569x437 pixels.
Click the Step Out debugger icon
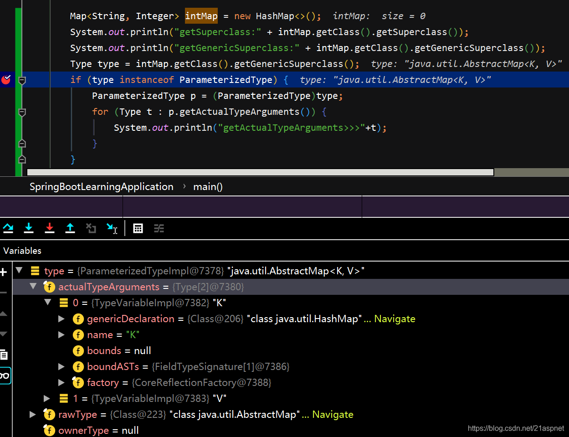pyautogui.click(x=70, y=228)
